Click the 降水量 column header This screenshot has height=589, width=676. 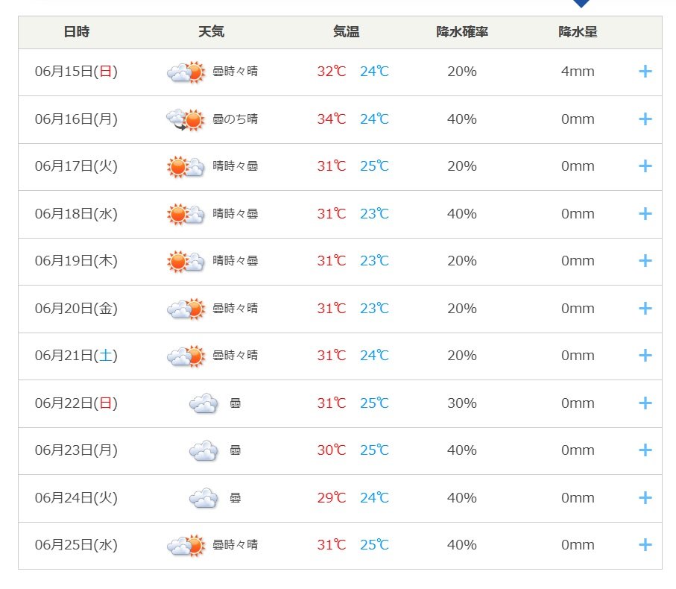[x=578, y=32]
